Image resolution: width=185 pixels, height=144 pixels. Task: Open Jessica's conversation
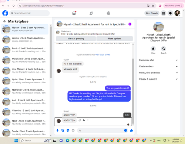25,39
